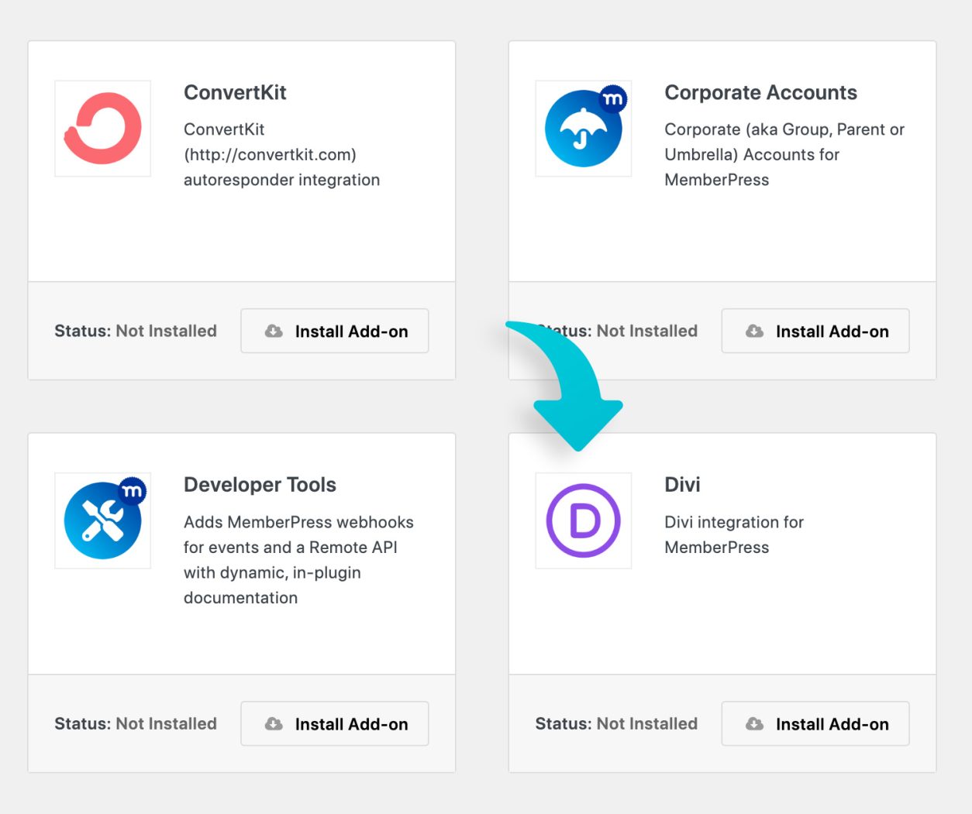Select the Divi purple logo icon
972x814 pixels.
point(583,520)
